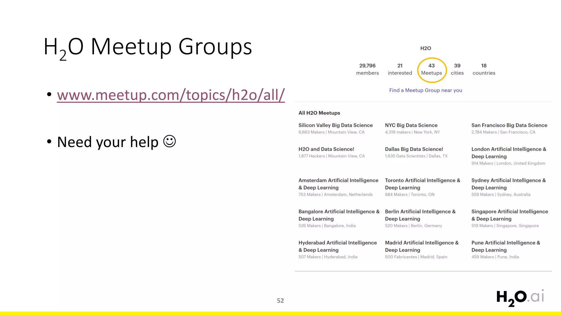The width and height of the screenshot is (561, 315).
Task: Click '507 Makers | Hyderabad, India'
Action: (x=328, y=257)
